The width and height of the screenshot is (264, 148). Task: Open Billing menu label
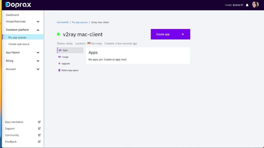tap(10, 61)
